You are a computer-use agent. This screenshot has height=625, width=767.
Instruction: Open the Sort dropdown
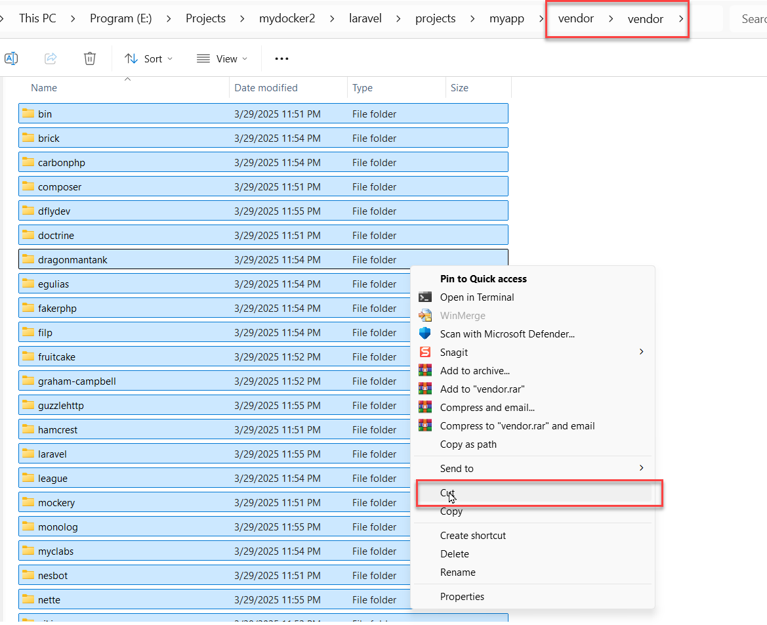tap(148, 58)
